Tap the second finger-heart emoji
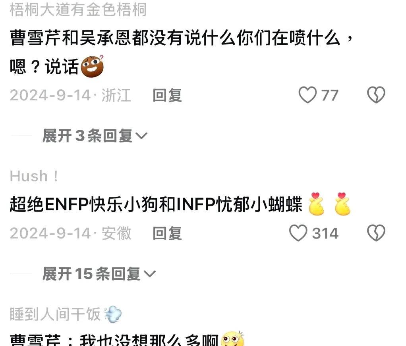 [342, 204]
